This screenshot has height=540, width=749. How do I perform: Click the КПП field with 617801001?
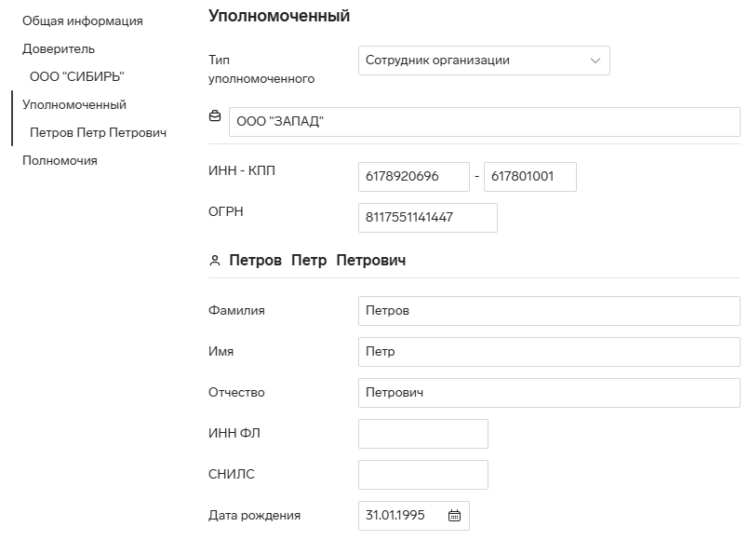click(529, 177)
